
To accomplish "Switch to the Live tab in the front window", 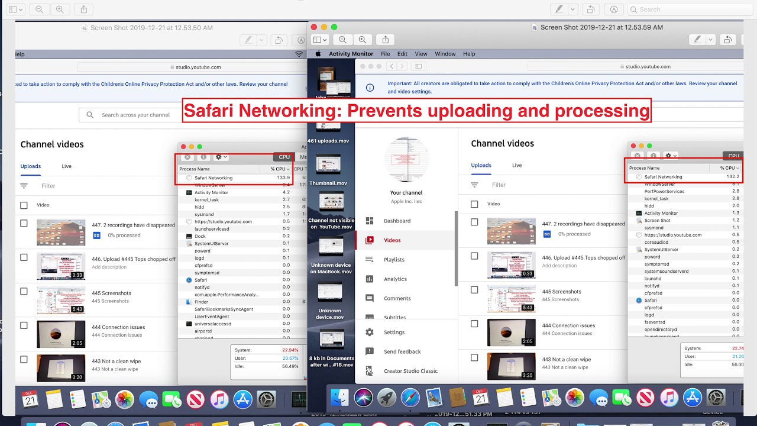I will 517,165.
